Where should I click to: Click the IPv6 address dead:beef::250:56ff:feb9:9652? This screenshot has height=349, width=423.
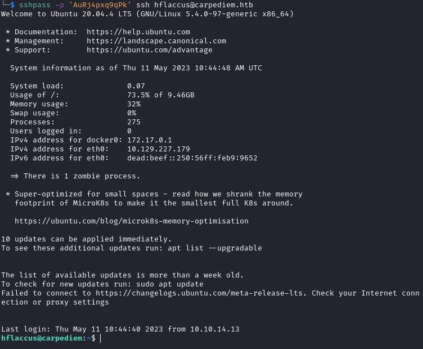[192, 158]
